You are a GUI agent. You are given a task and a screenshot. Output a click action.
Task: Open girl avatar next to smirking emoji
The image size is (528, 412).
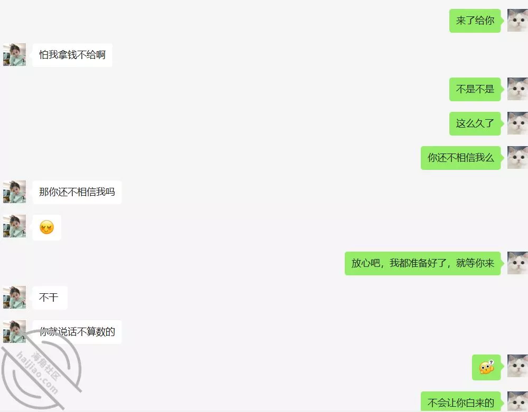coord(14,226)
